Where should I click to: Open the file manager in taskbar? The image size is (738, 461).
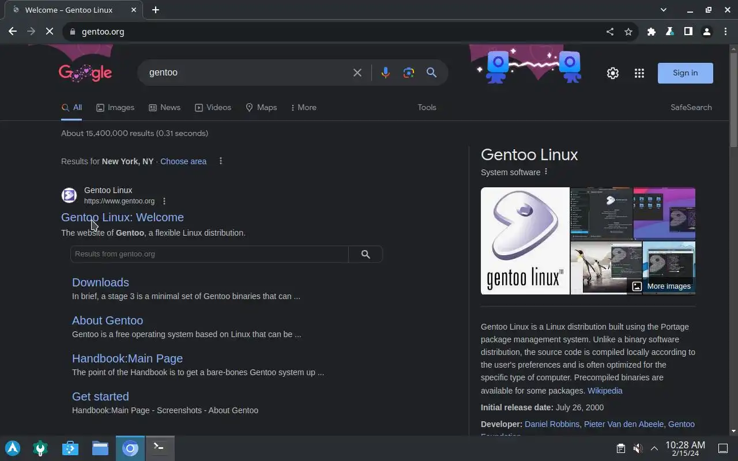[100, 448]
